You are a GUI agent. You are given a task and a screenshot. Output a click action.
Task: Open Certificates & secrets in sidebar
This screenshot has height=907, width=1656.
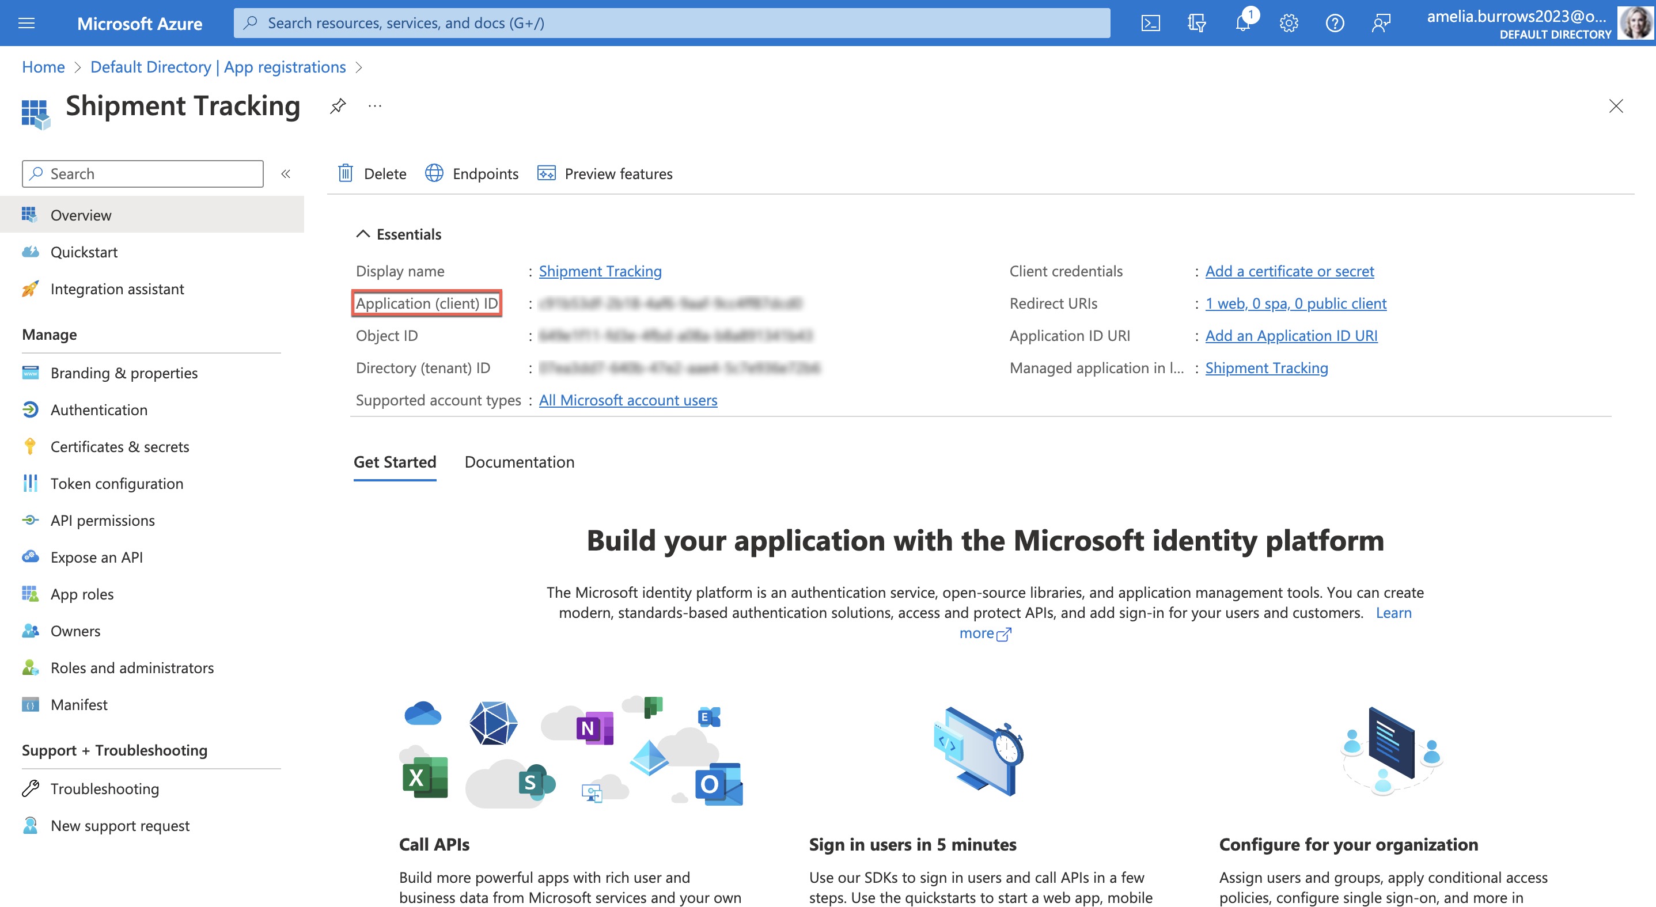point(120,447)
